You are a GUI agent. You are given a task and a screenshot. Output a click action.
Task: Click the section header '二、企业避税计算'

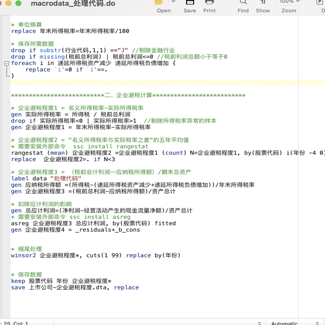pos(128,95)
